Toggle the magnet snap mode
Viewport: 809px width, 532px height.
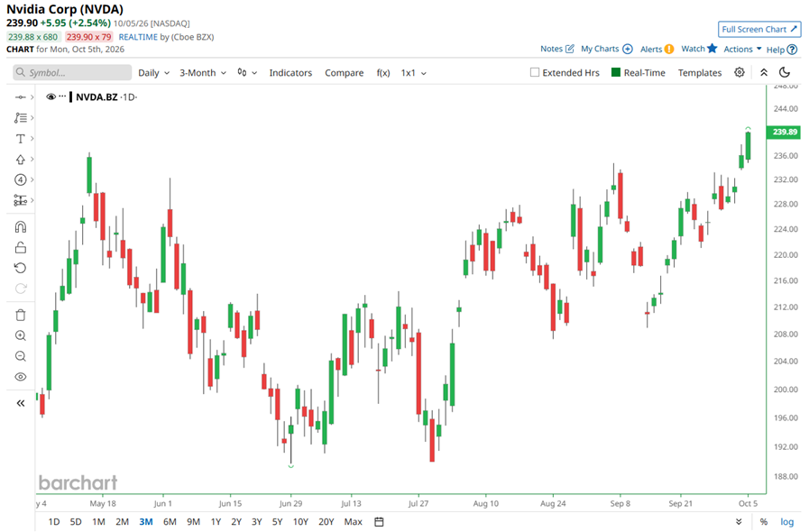click(x=20, y=227)
